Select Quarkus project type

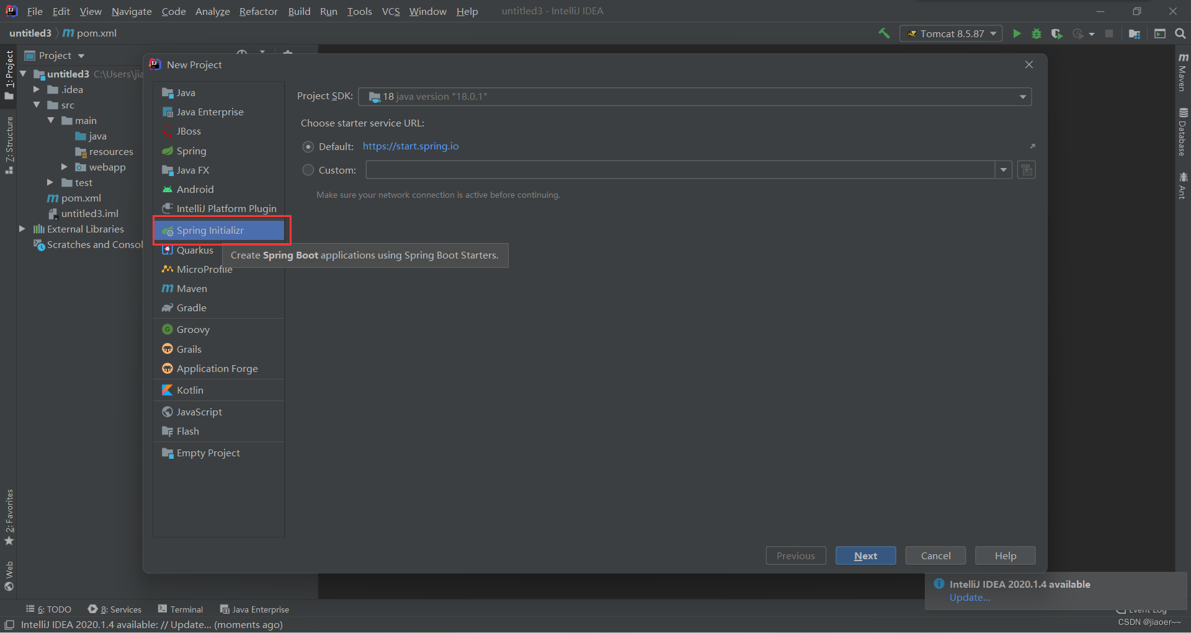coord(188,250)
